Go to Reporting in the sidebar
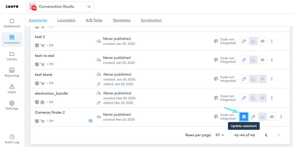Screen dimensions: 293x147 (x=12, y=72)
